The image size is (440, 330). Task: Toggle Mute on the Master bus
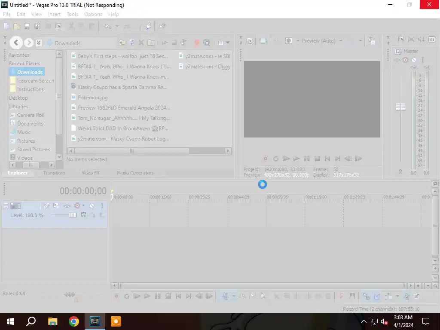[x=414, y=60]
